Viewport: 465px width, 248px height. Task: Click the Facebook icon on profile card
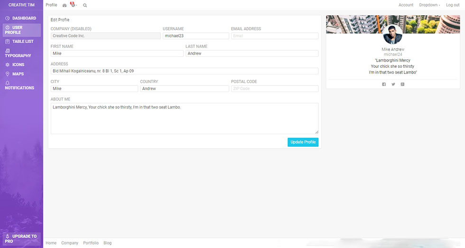384,84
